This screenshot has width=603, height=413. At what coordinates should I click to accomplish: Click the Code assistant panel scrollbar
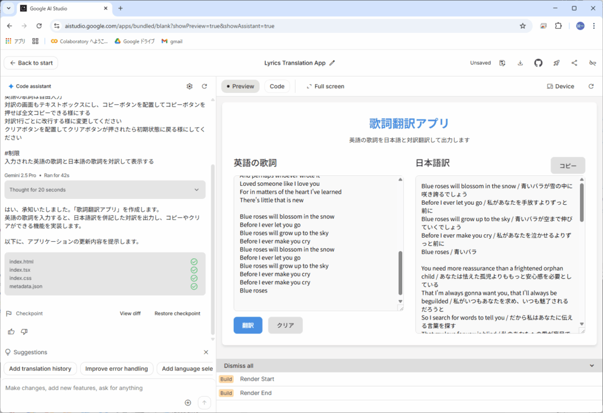coord(213,249)
